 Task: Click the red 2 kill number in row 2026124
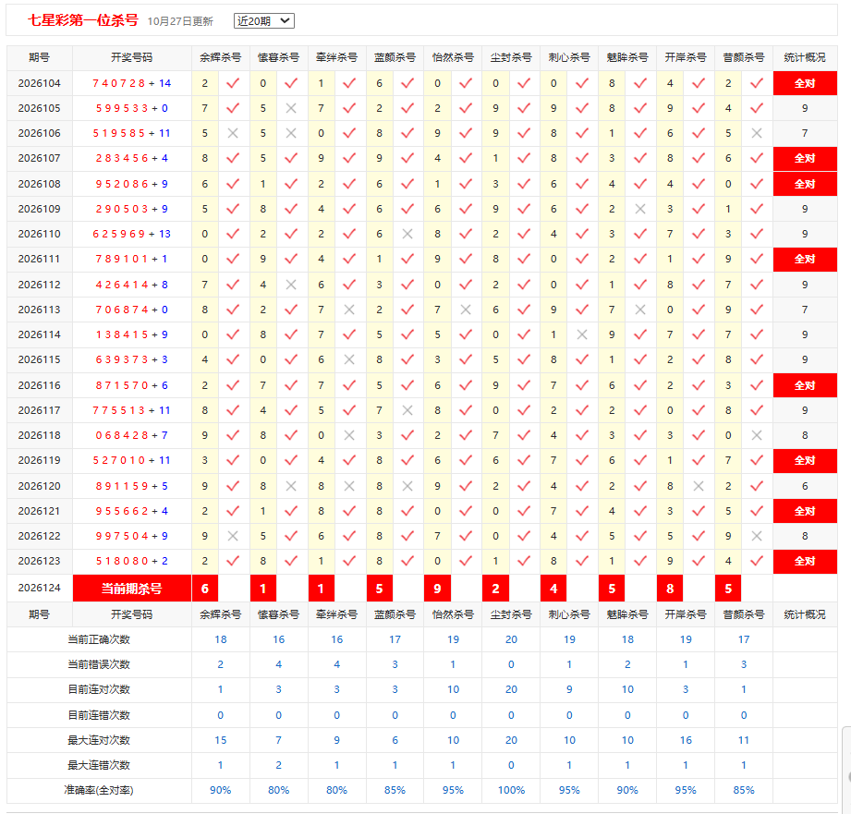click(495, 589)
